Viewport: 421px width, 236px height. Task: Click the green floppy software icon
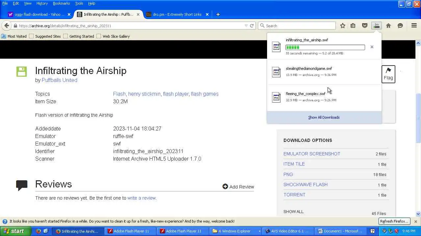tap(21, 71)
